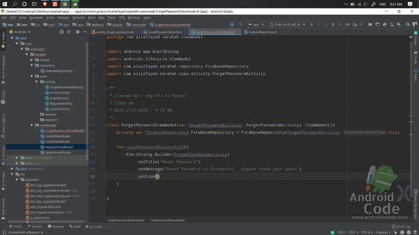Collapse the viewmodel folder arrow
Image resolution: width=419 pixels, height=235 pixels.
32,125
